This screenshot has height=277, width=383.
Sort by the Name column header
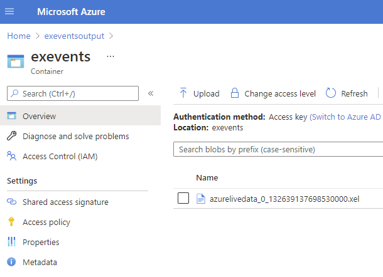coord(207,178)
